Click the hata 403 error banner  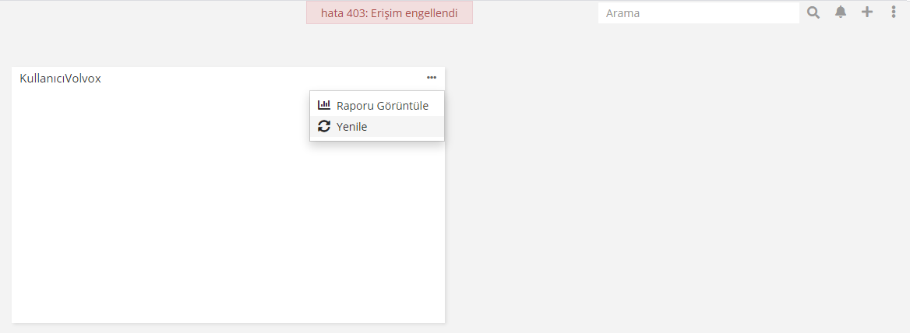point(390,12)
